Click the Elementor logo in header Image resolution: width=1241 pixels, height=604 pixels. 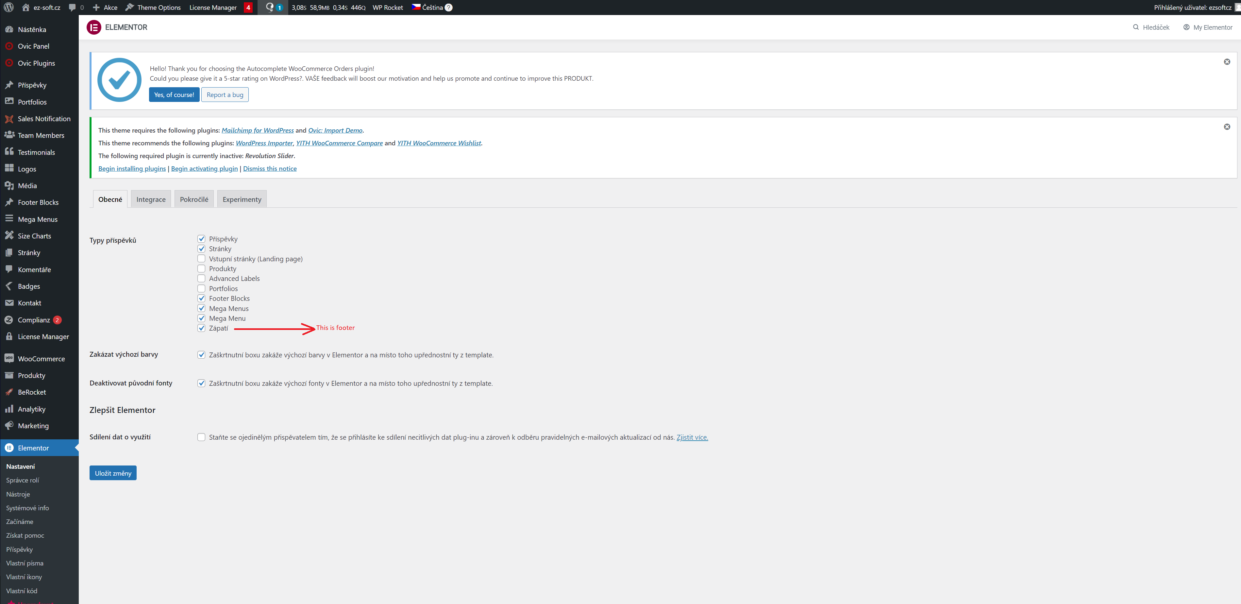[x=94, y=27]
